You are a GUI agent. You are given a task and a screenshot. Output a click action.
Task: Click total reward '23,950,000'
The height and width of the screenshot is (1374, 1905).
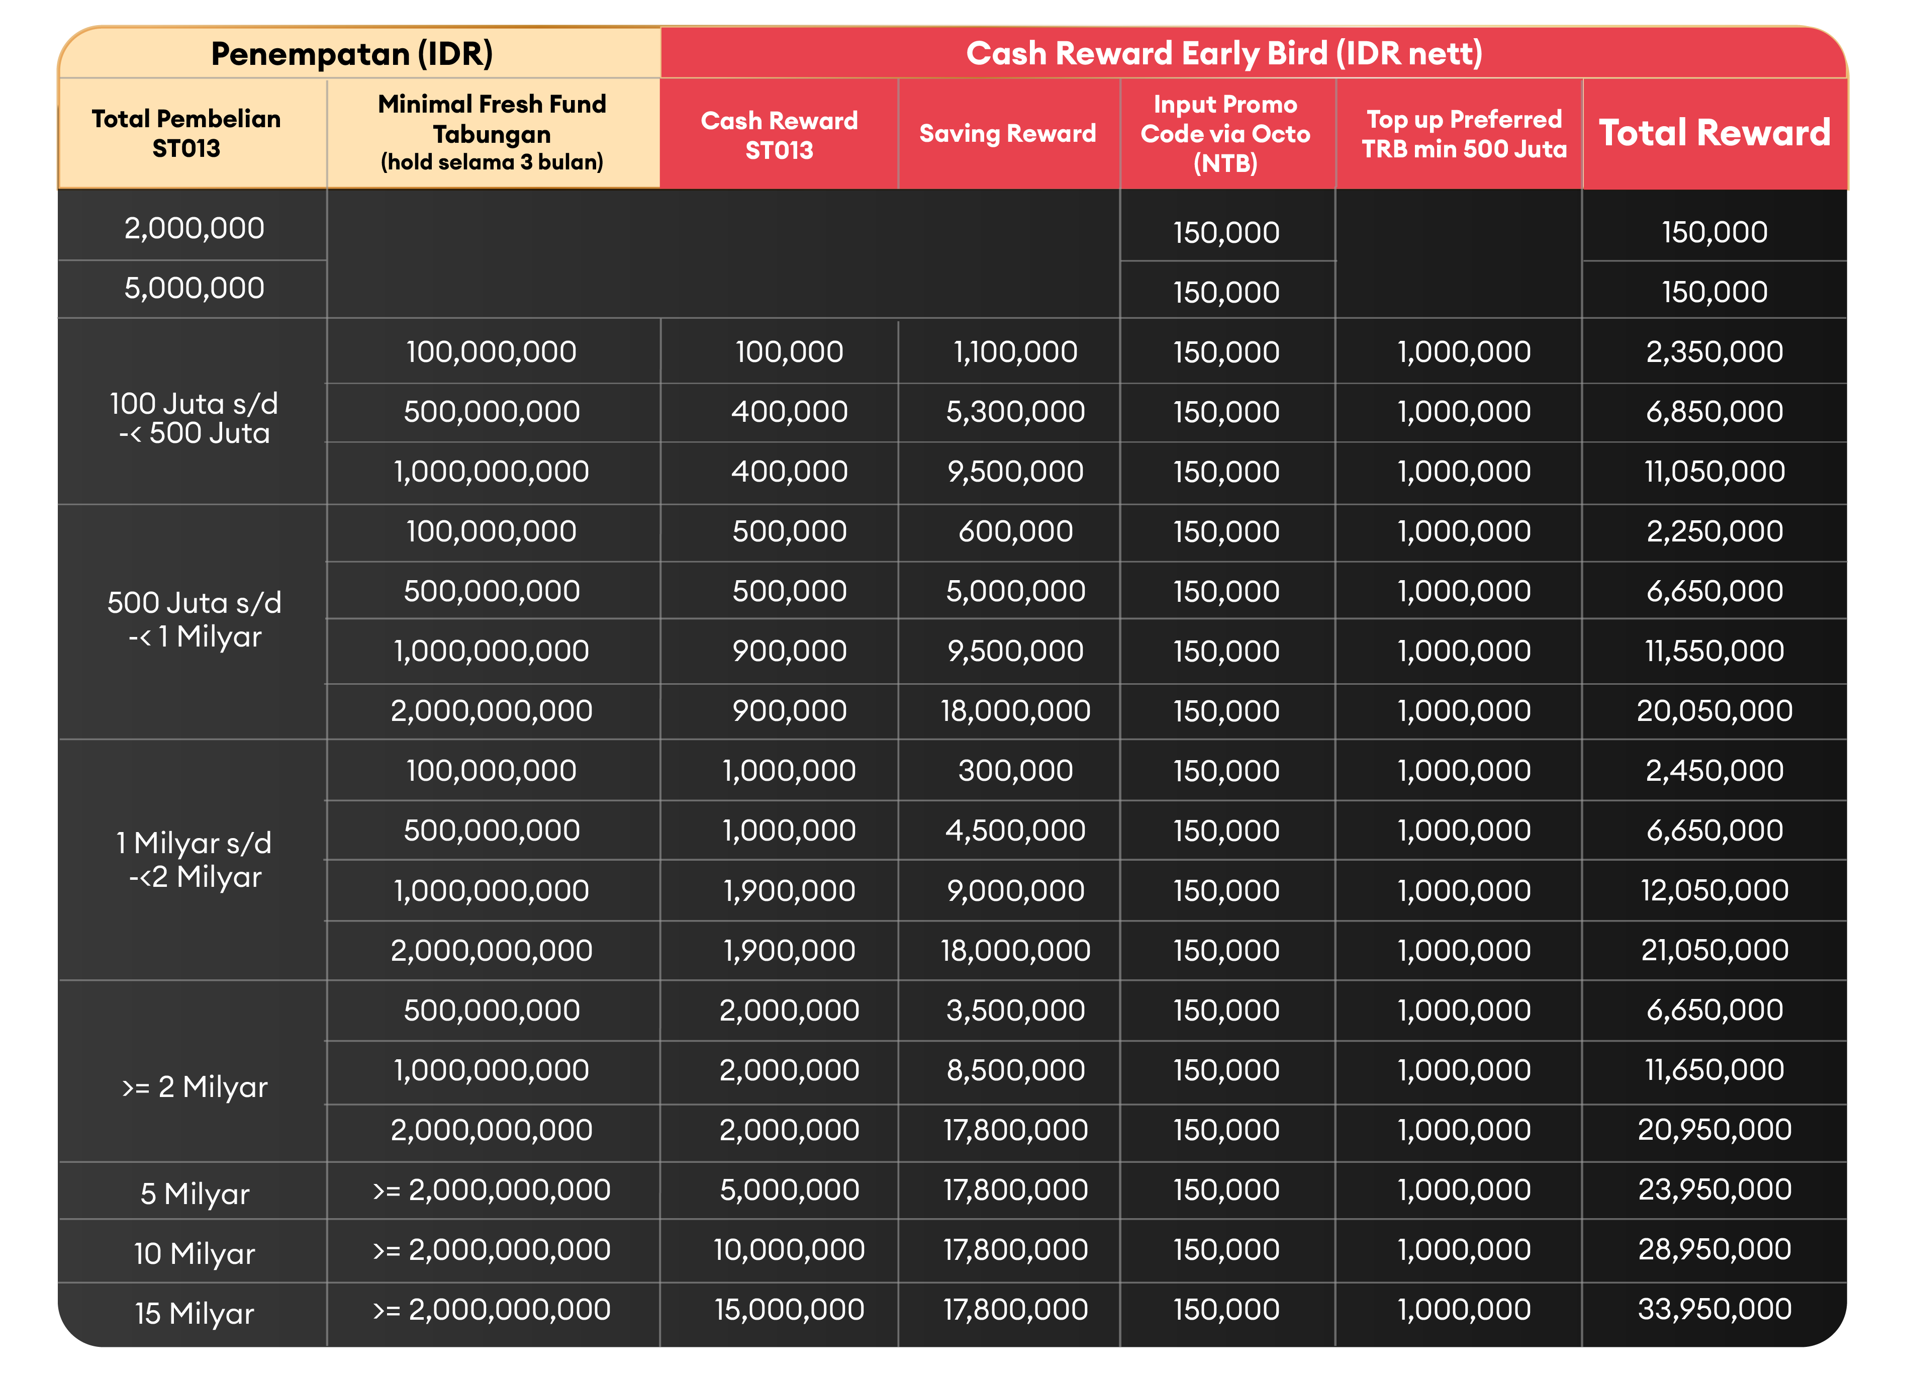pyautogui.click(x=1715, y=1189)
